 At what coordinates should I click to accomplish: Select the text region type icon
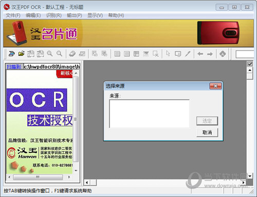click(x=117, y=54)
